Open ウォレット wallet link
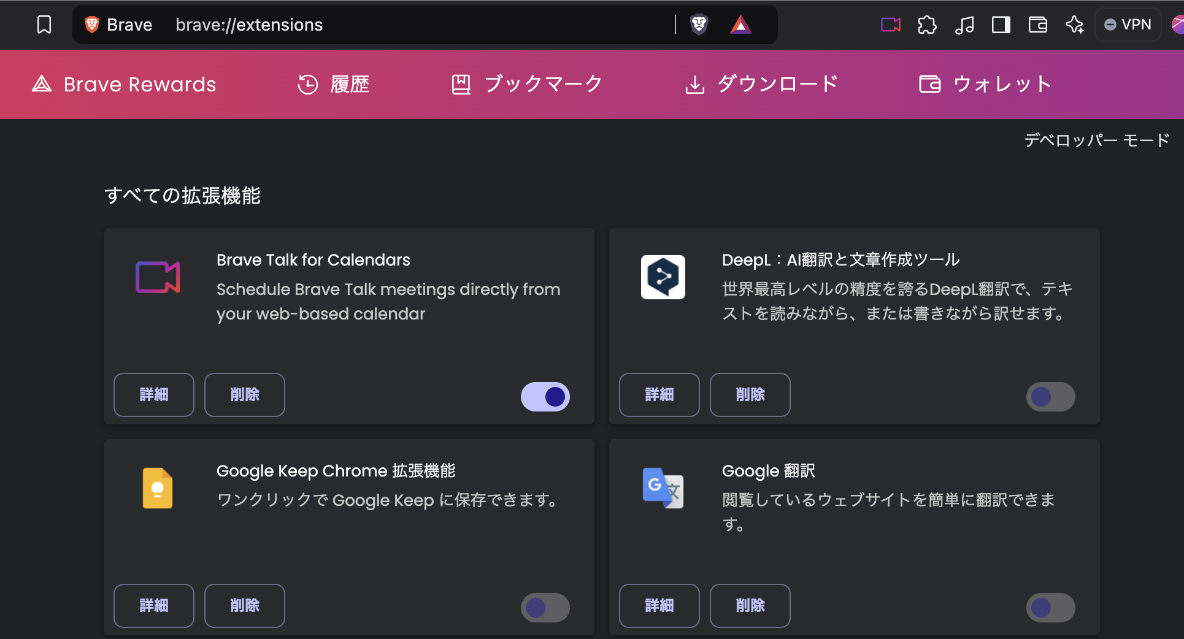This screenshot has height=639, width=1184. click(985, 85)
